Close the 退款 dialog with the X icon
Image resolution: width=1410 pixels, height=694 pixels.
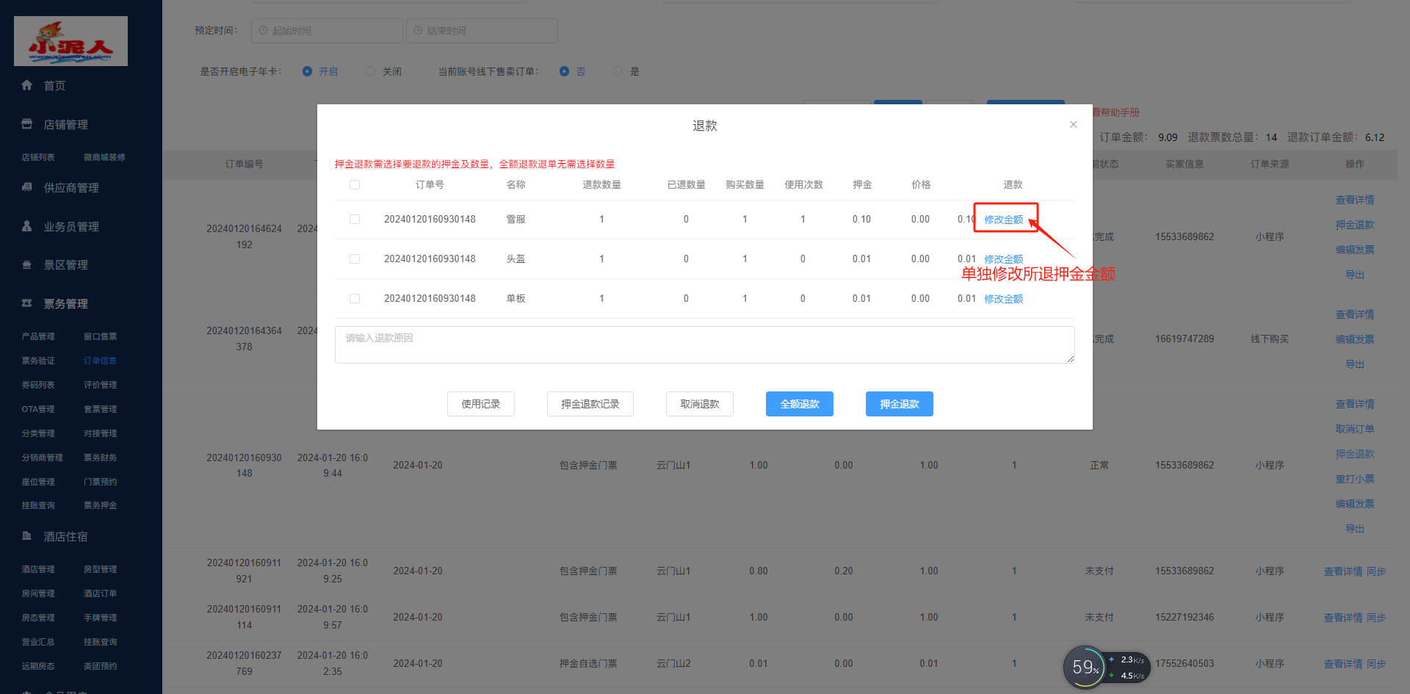pos(1073,125)
